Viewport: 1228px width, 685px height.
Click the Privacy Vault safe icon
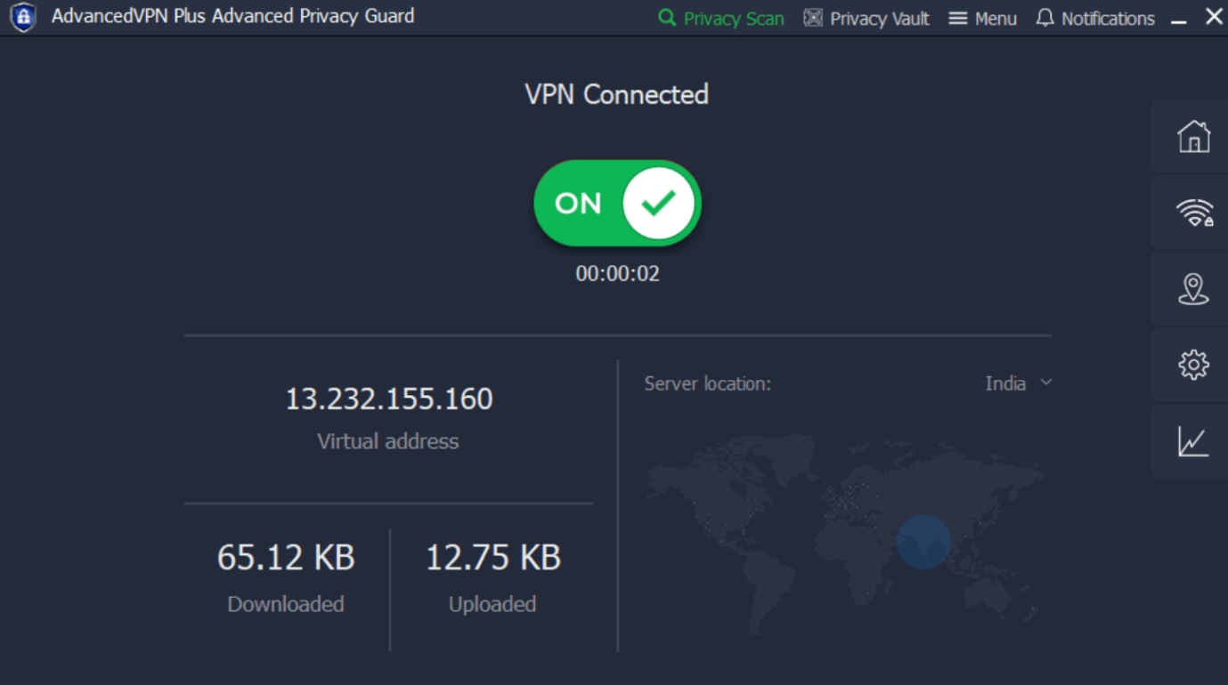pyautogui.click(x=813, y=18)
